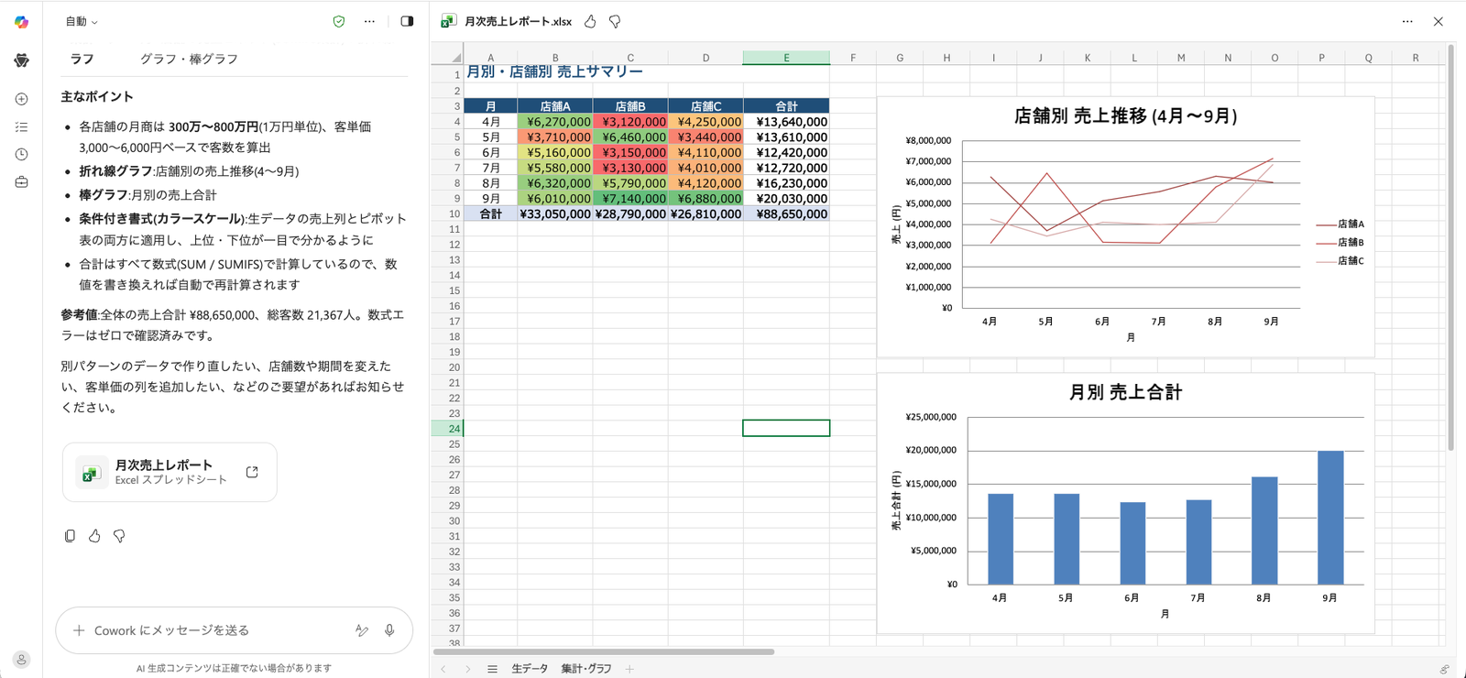Click the Excel file icon beside 月次売上レポート.xlsx
Screen dimensions: 1466x678
tap(449, 21)
